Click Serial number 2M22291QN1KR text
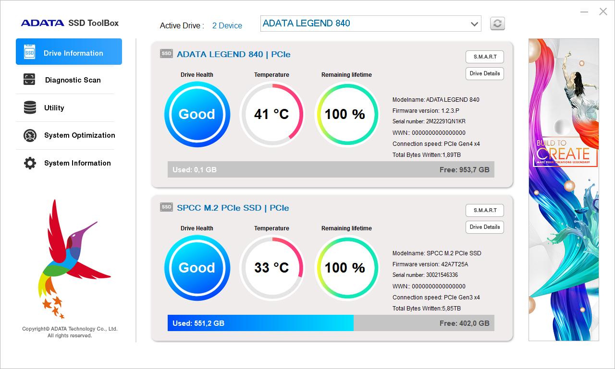 click(x=429, y=122)
